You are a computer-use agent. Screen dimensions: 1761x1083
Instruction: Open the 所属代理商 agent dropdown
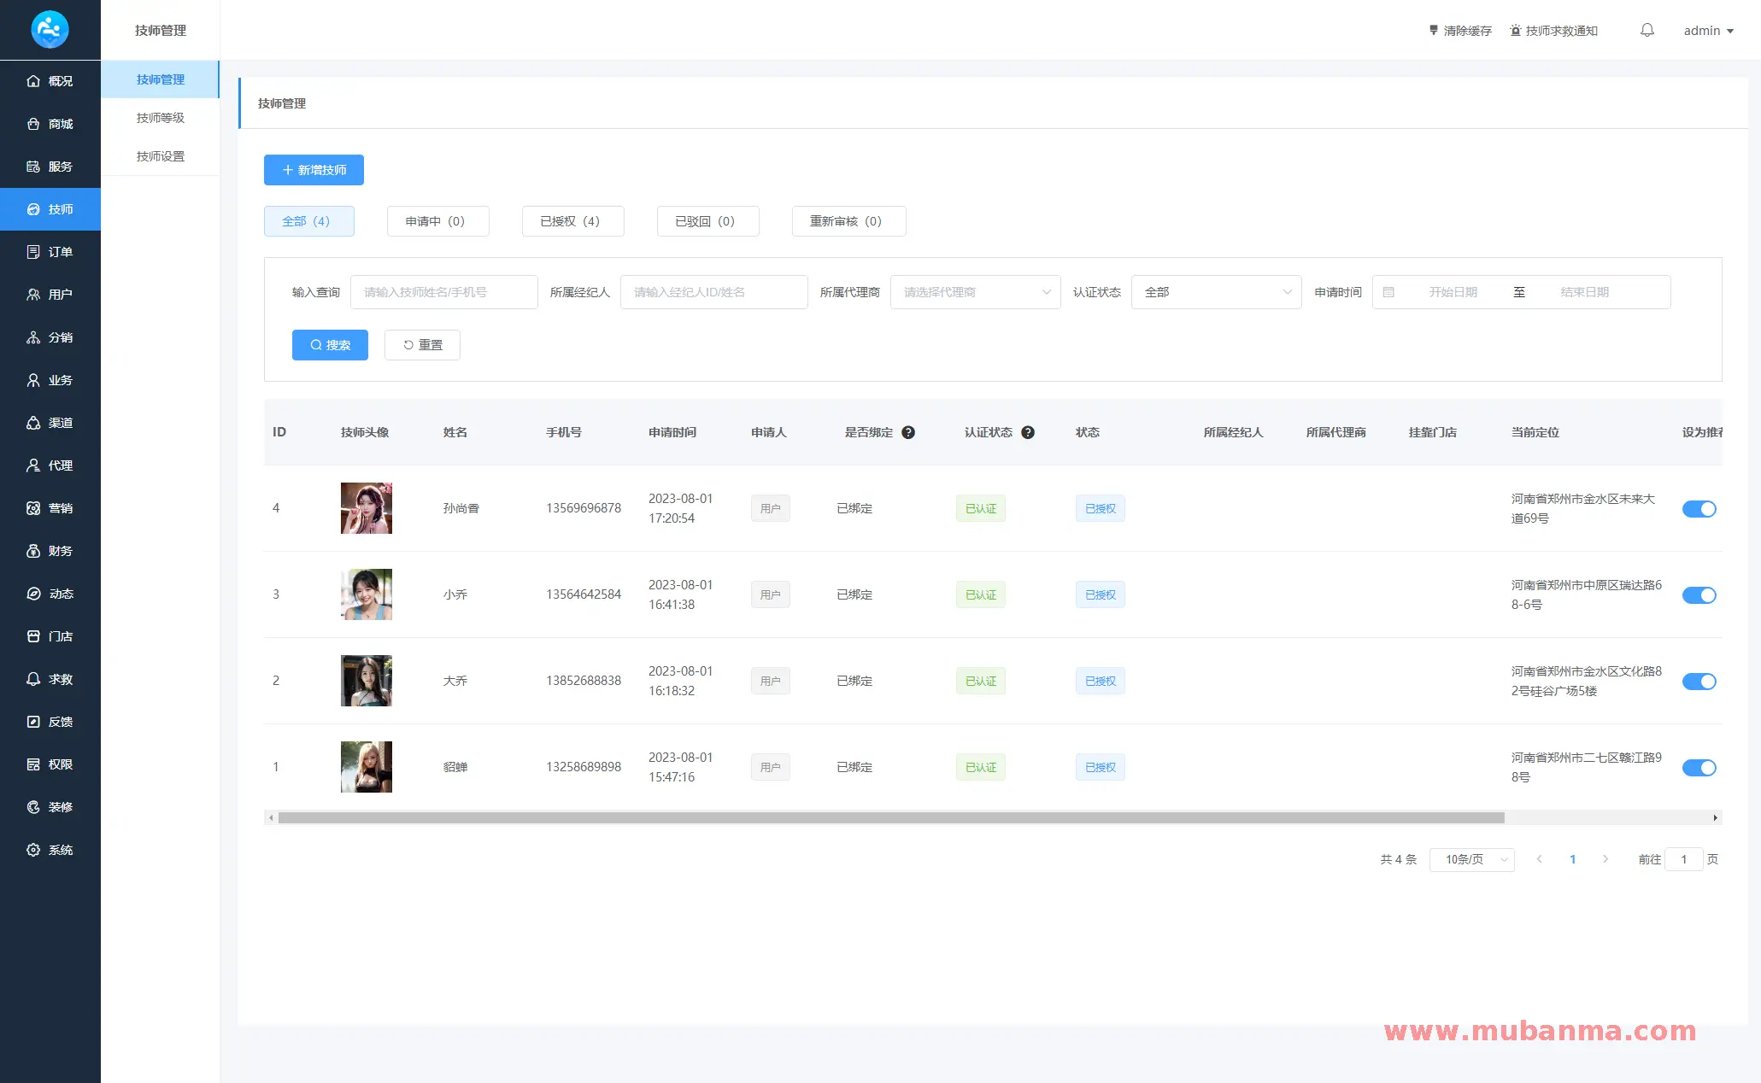[x=975, y=292]
